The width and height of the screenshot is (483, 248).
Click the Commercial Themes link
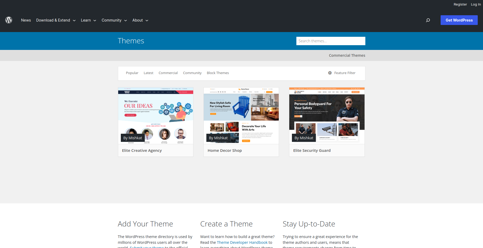(x=347, y=55)
